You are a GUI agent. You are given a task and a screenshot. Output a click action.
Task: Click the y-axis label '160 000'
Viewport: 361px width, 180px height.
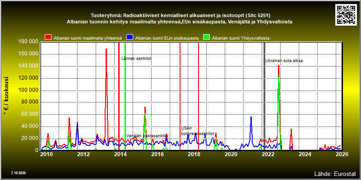tap(29, 54)
